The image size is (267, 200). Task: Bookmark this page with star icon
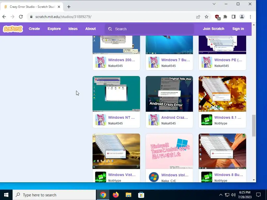pos(207,17)
